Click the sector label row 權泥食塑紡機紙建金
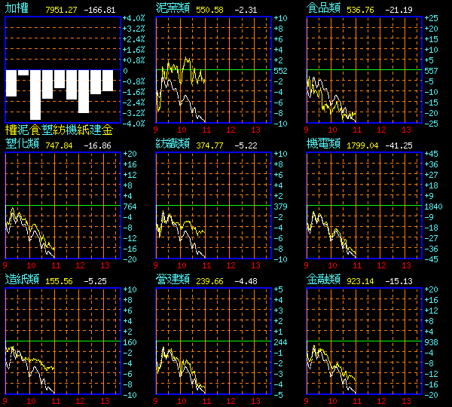The height and width of the screenshot is (407, 452). [x=59, y=130]
